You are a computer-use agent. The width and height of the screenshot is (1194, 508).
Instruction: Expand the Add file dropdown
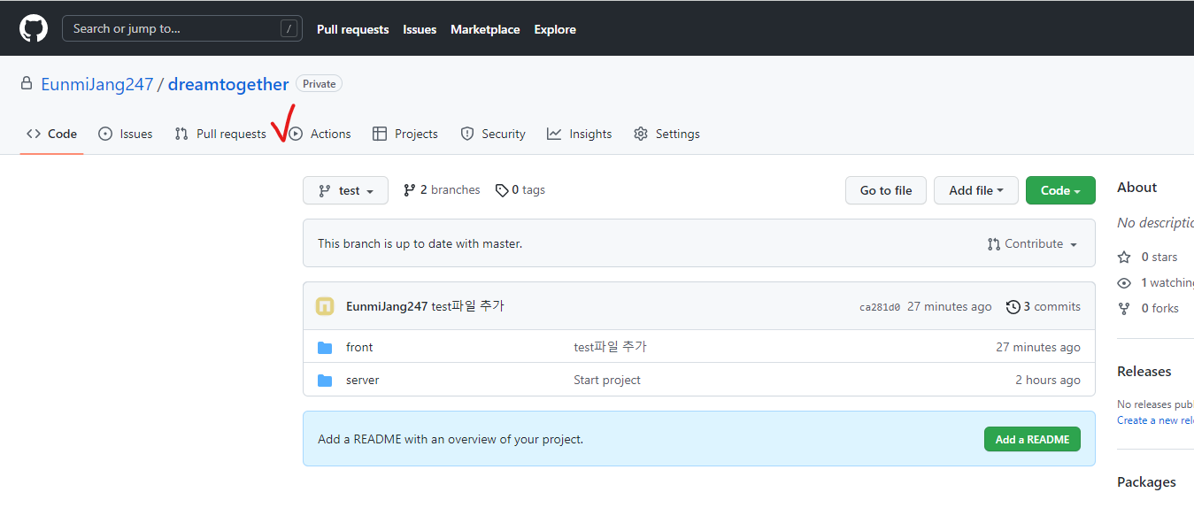coord(976,190)
